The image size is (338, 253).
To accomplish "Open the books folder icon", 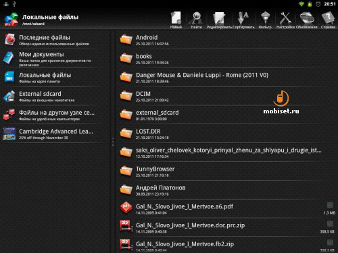I will 126,58.
